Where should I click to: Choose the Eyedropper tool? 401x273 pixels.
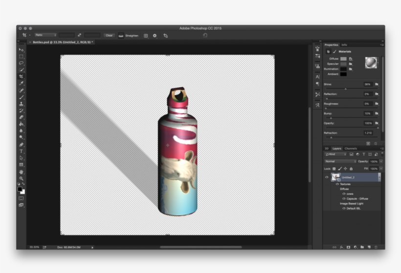(x=21, y=83)
